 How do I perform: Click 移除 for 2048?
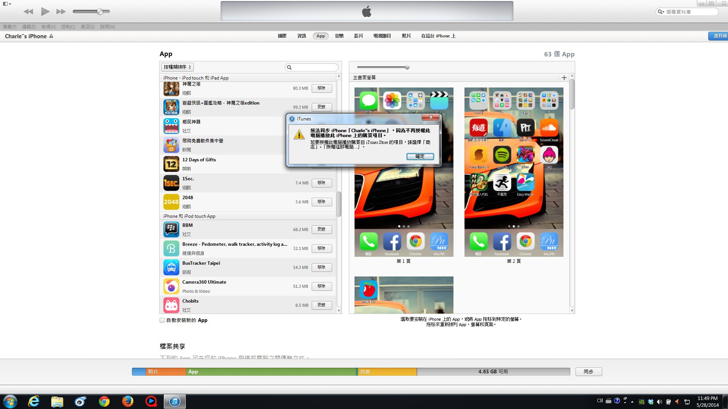point(322,202)
